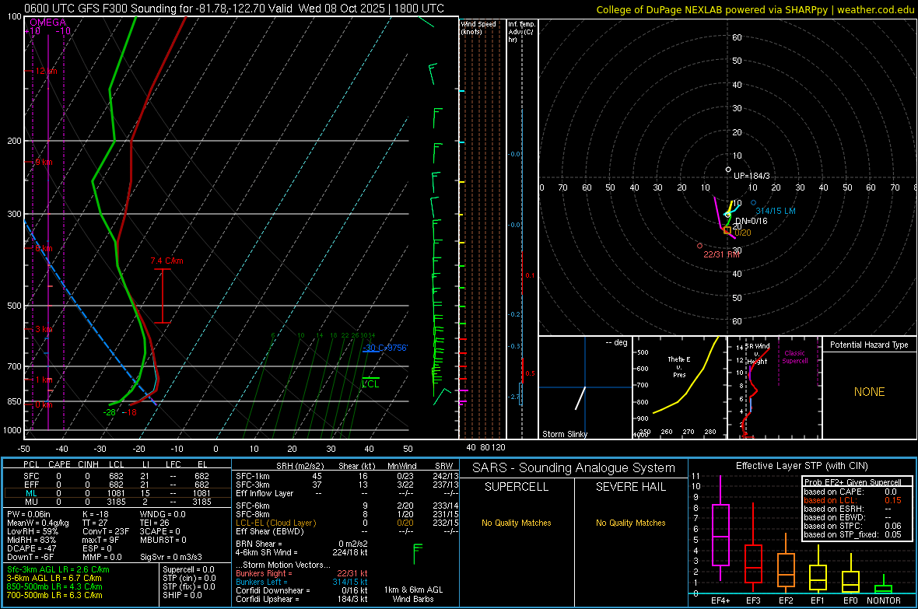
Task: Click the 9 km height marker
Action: coord(44,163)
